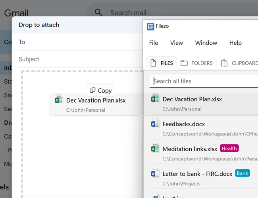The image size is (258, 198).
Task: Switch to the CLIPBOARD tab
Action: tap(239, 63)
